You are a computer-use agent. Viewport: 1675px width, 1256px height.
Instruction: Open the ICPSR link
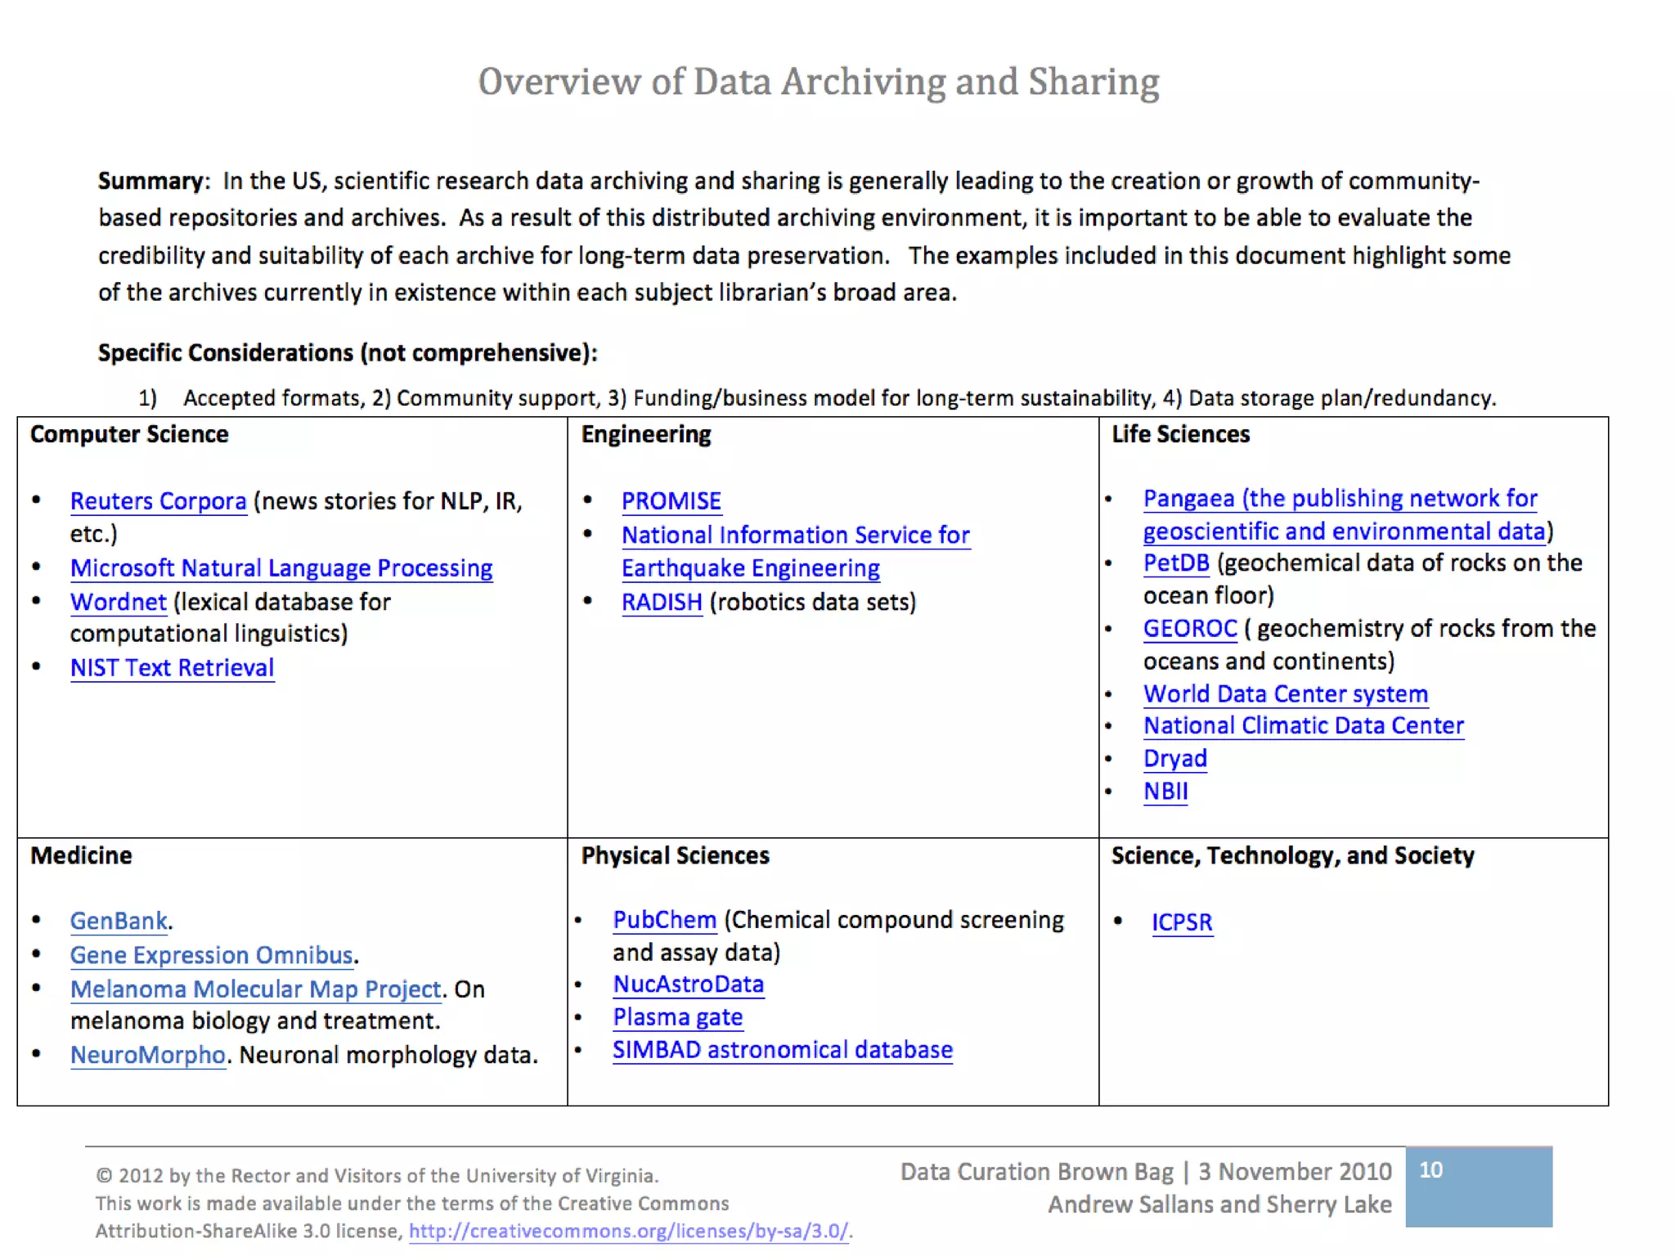click(x=1182, y=922)
